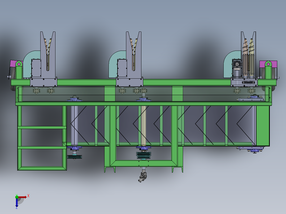Screen dimensions: 286x214
Task: Select the middle V-shaped hopper
Action: (133, 55)
